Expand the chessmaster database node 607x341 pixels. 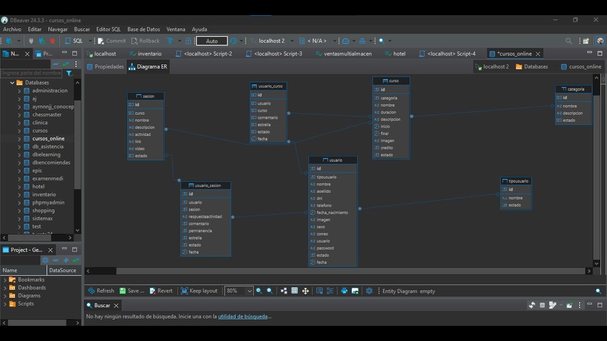(x=19, y=115)
